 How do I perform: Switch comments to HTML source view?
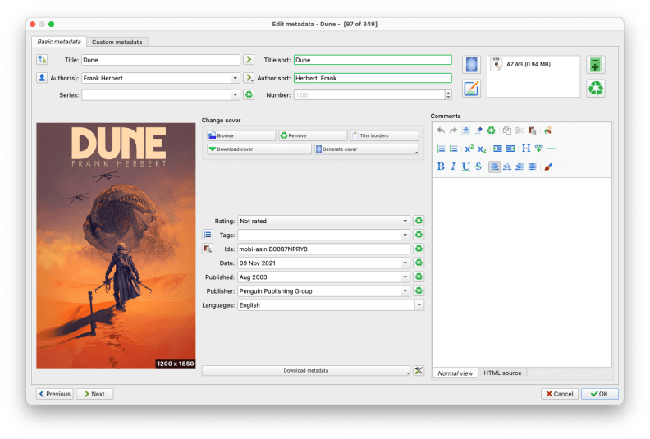[502, 373]
